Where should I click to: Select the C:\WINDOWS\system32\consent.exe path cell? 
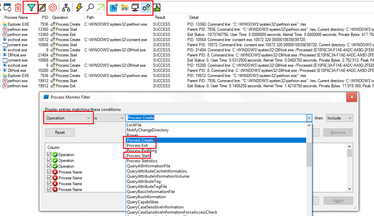click(116, 40)
